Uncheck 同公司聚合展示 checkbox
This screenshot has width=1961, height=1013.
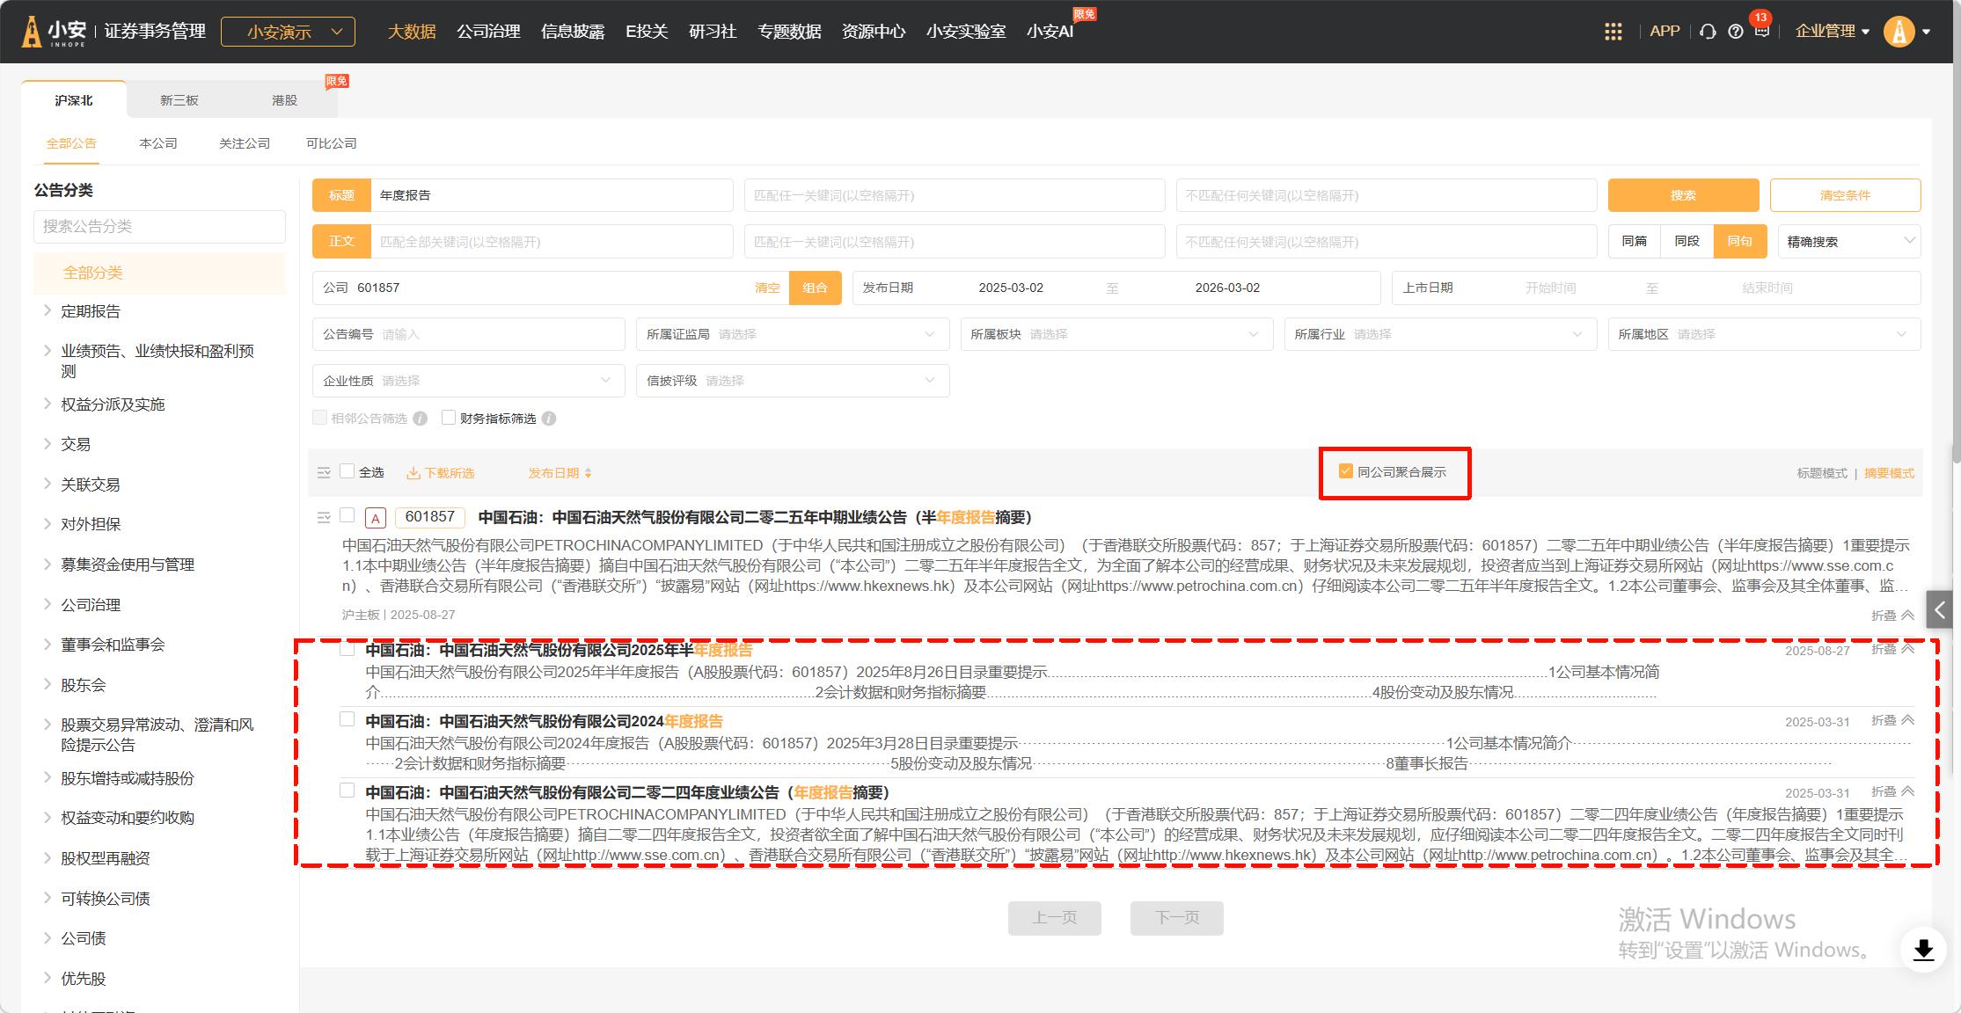tap(1345, 471)
